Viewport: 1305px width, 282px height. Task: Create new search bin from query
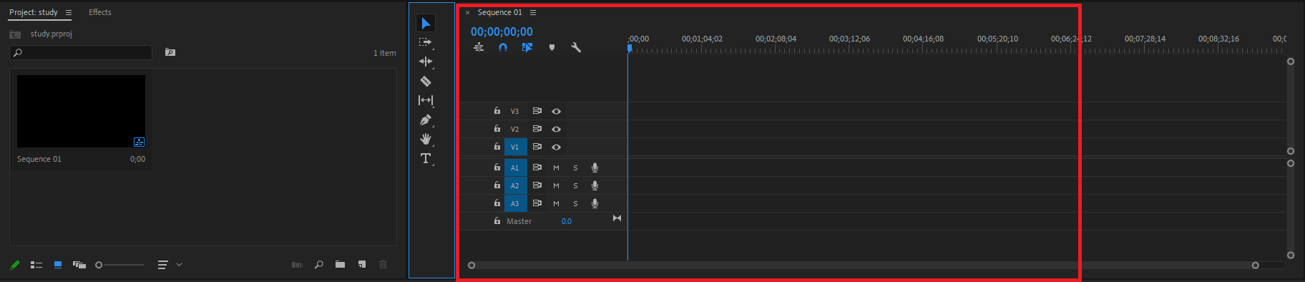pos(170,52)
